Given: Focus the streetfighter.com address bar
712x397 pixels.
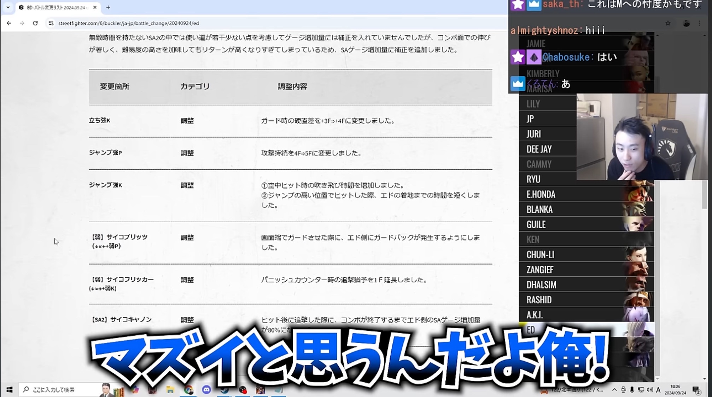Looking at the screenshot, I should click(x=276, y=23).
